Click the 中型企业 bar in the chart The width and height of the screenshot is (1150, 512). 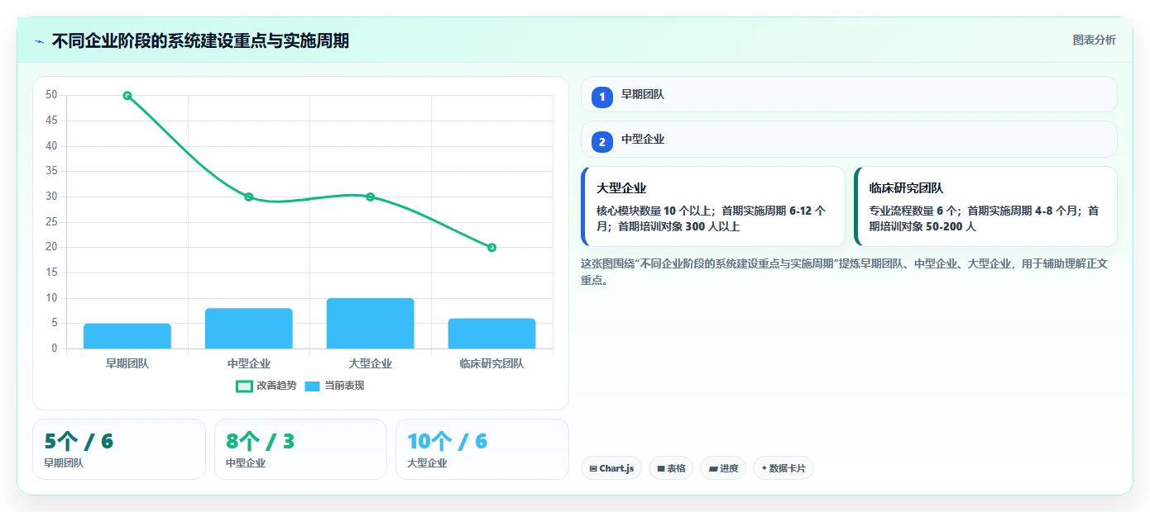249,329
